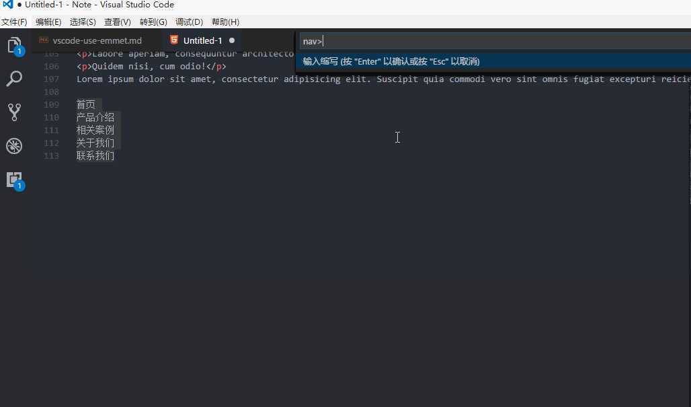Viewport: 691px width, 407px height.
Task: Click the markdown file icon on vscode-use-emmet.md tab
Action: tap(44, 40)
